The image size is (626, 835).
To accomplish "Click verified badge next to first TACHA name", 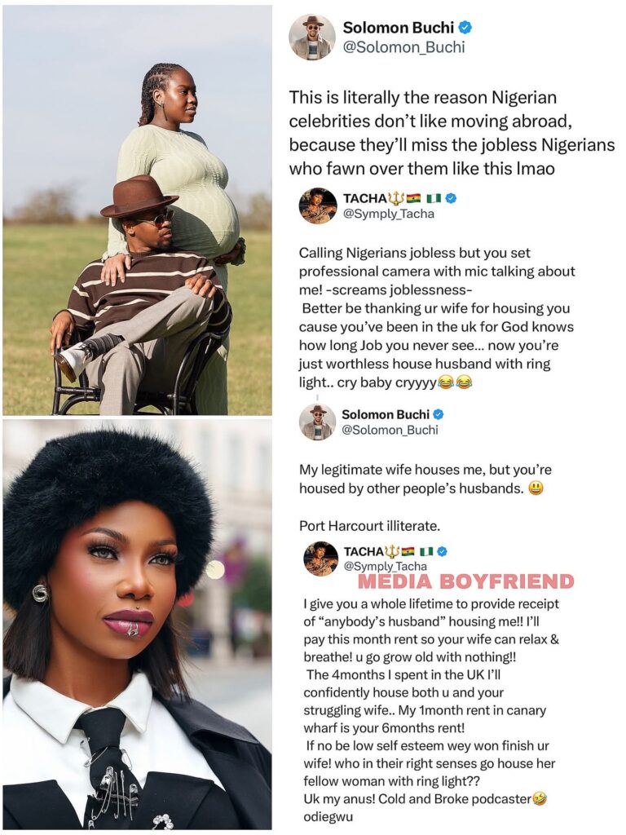I will (x=451, y=199).
